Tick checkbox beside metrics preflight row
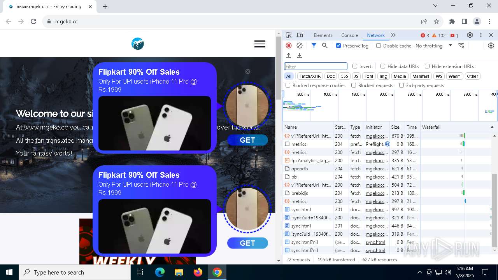This screenshot has height=280, width=498. click(x=287, y=144)
